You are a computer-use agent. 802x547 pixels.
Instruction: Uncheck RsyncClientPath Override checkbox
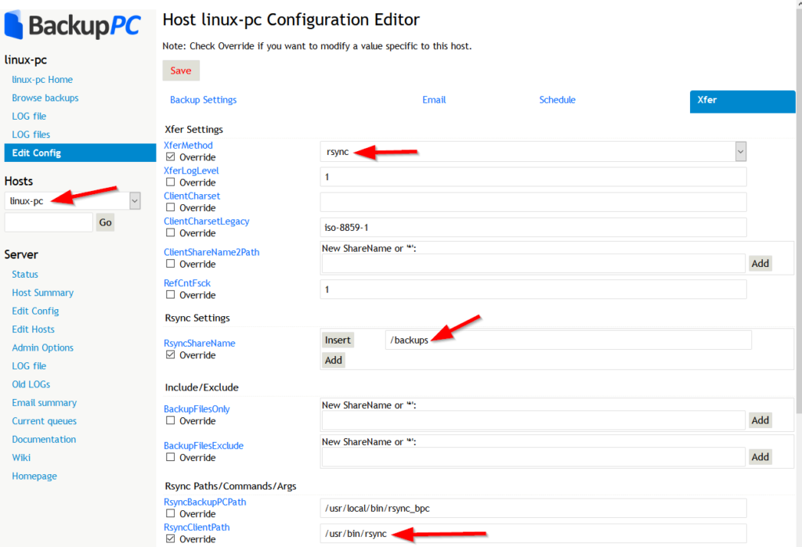pos(170,539)
